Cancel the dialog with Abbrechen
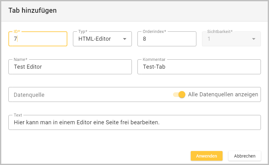 coord(244,156)
